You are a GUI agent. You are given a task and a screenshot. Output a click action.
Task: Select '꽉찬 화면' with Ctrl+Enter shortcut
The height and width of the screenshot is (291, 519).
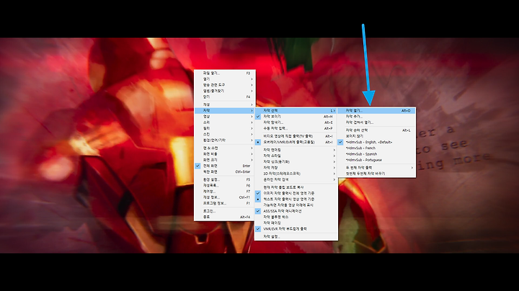tap(224, 172)
